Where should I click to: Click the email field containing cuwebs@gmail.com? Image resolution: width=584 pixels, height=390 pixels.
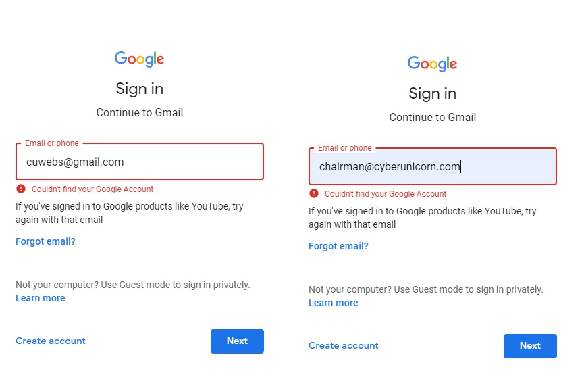(x=139, y=162)
